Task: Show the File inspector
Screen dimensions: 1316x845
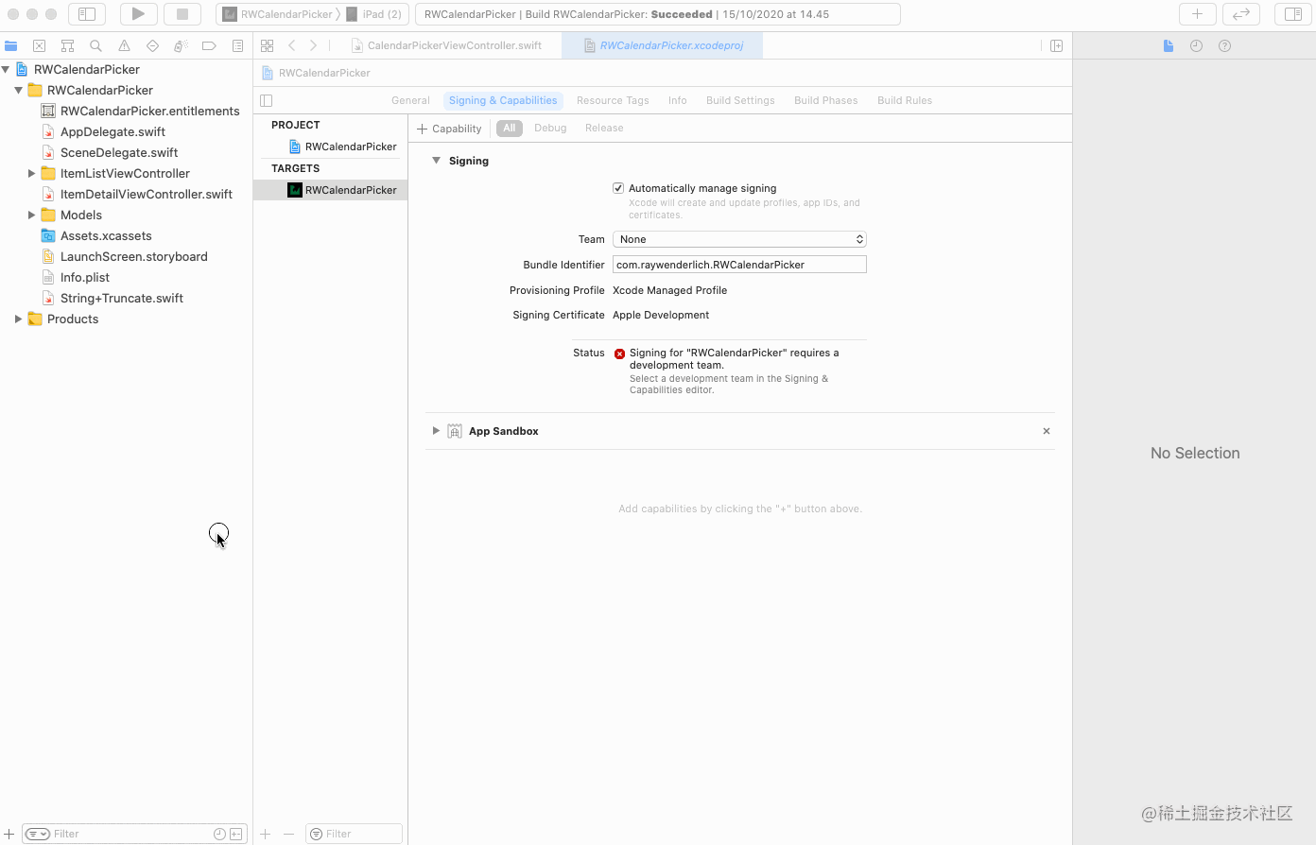Action: [1169, 45]
